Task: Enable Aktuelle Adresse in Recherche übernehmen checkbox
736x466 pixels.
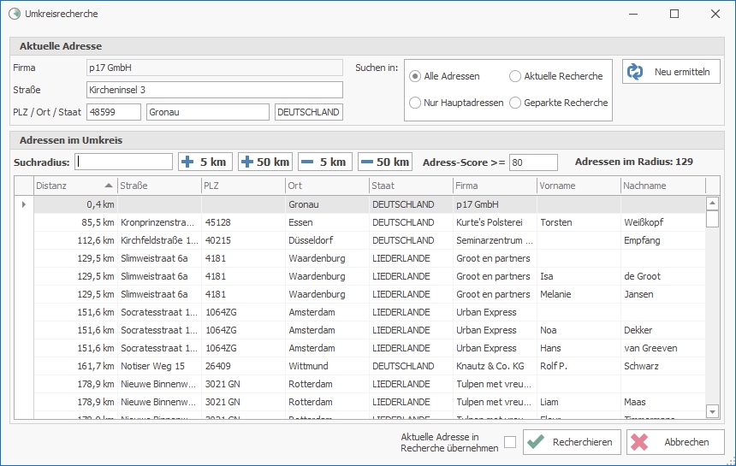Action: tap(510, 442)
